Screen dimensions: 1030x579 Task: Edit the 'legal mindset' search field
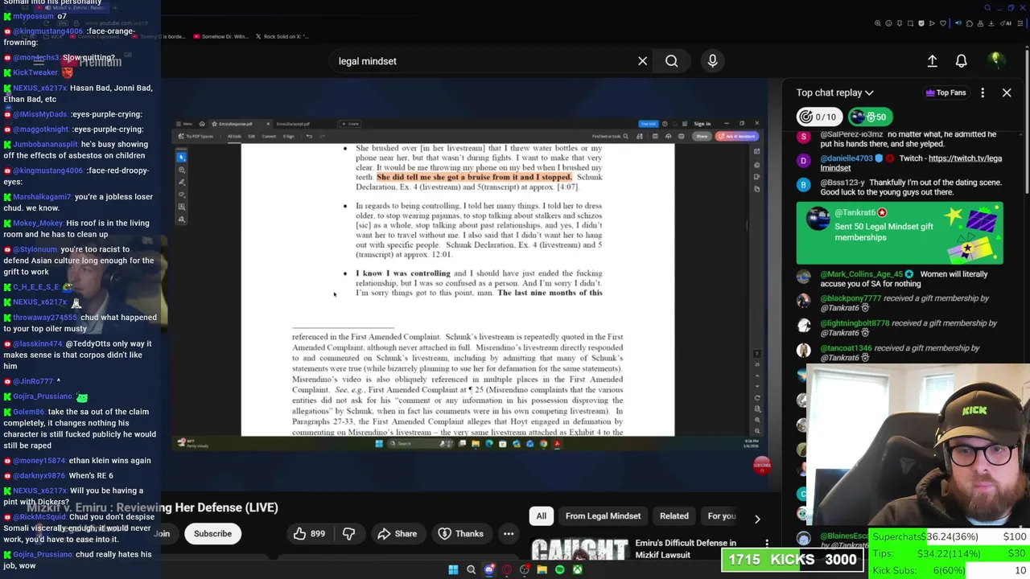[481, 61]
